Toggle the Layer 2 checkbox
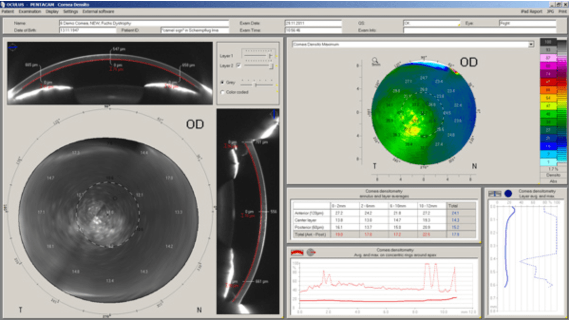Image resolution: width=571 pixels, height=320 pixels. pos(238,66)
